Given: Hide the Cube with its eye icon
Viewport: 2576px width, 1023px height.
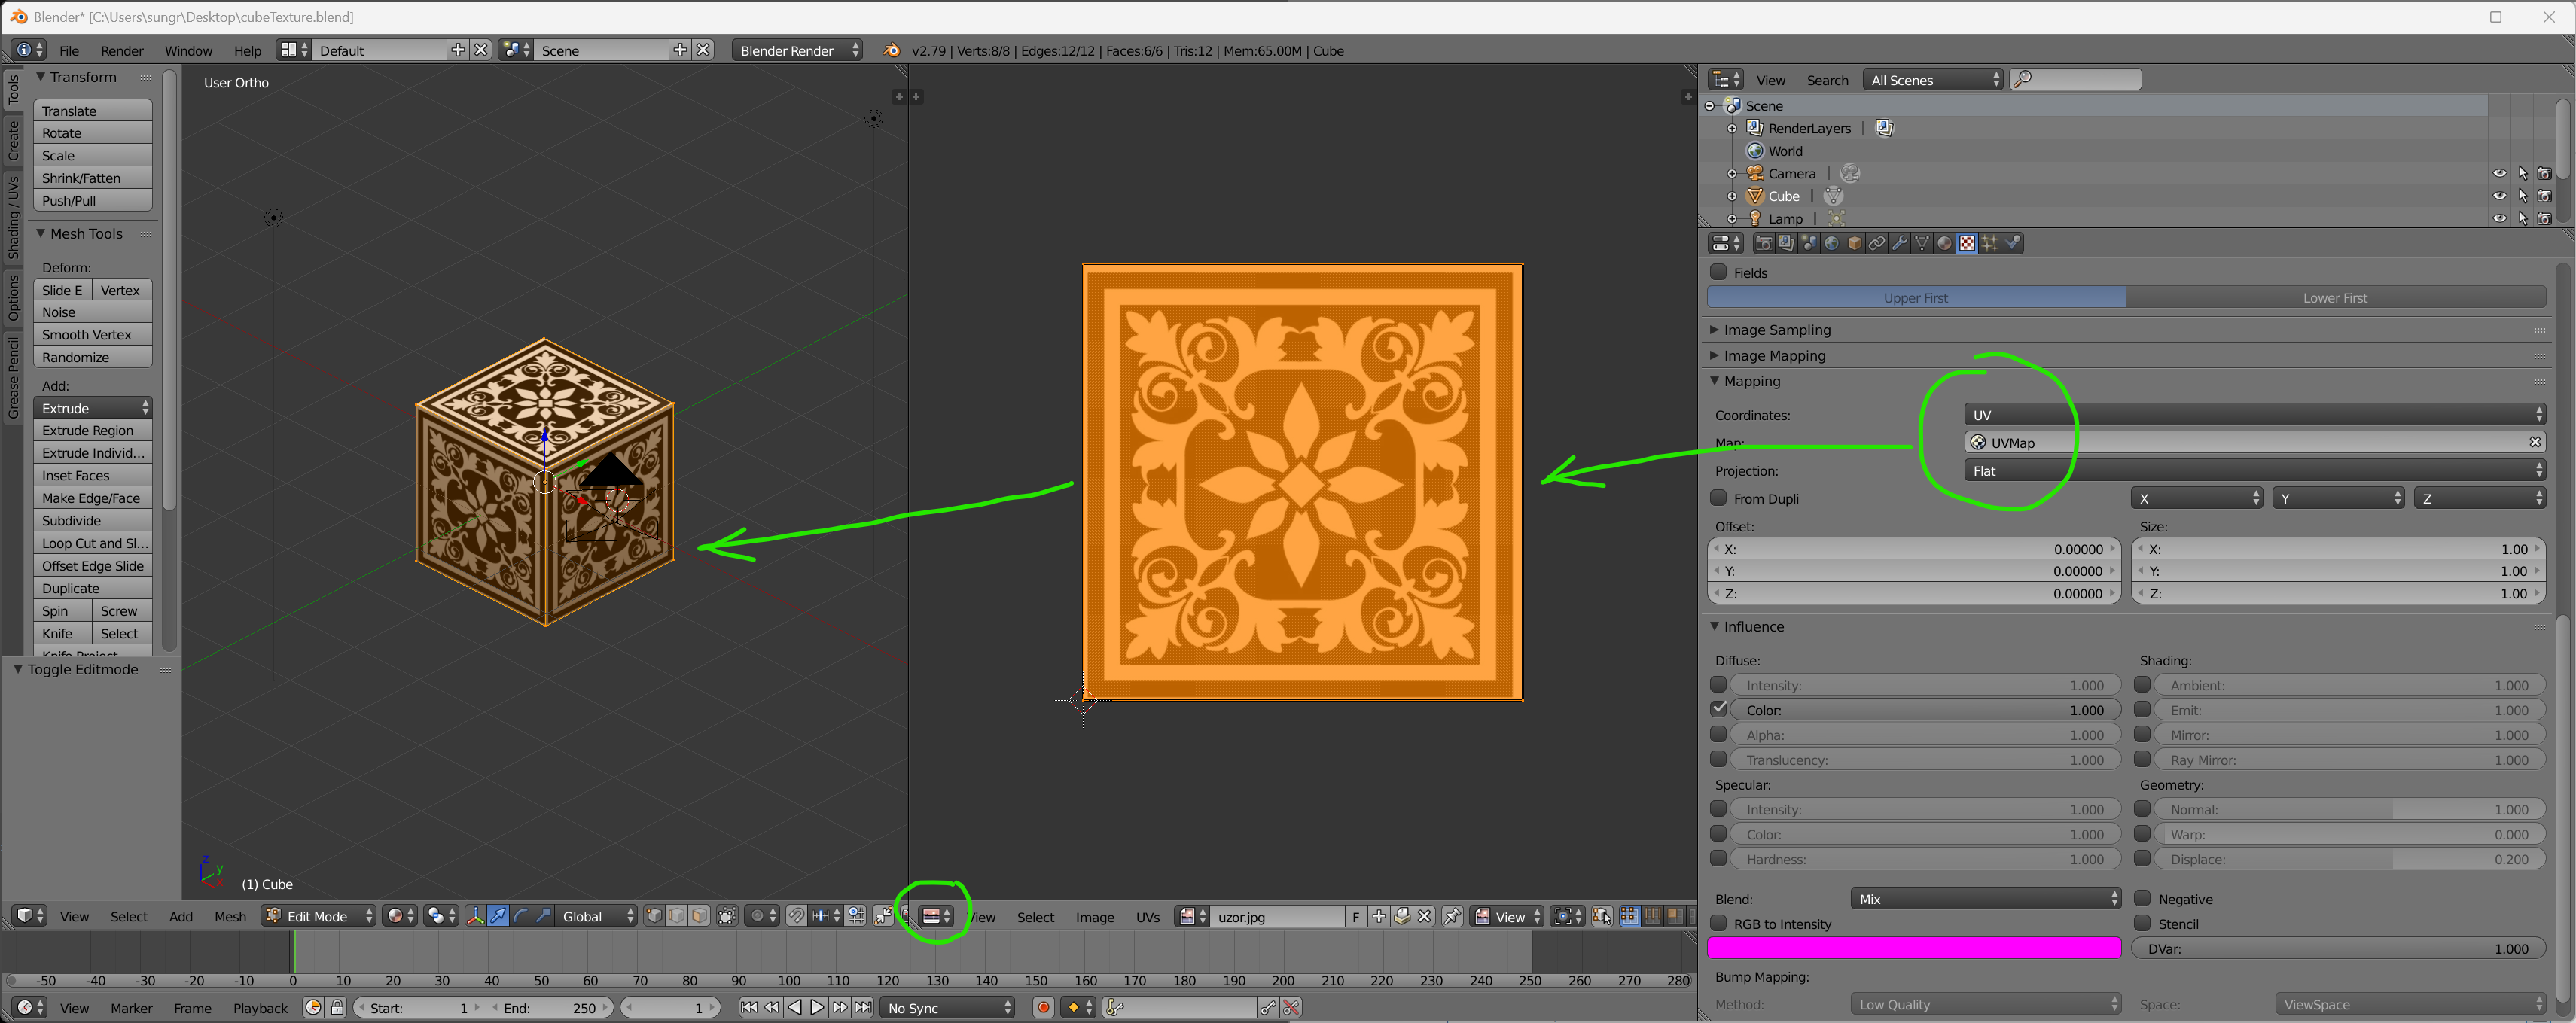Looking at the screenshot, I should (x=2499, y=196).
